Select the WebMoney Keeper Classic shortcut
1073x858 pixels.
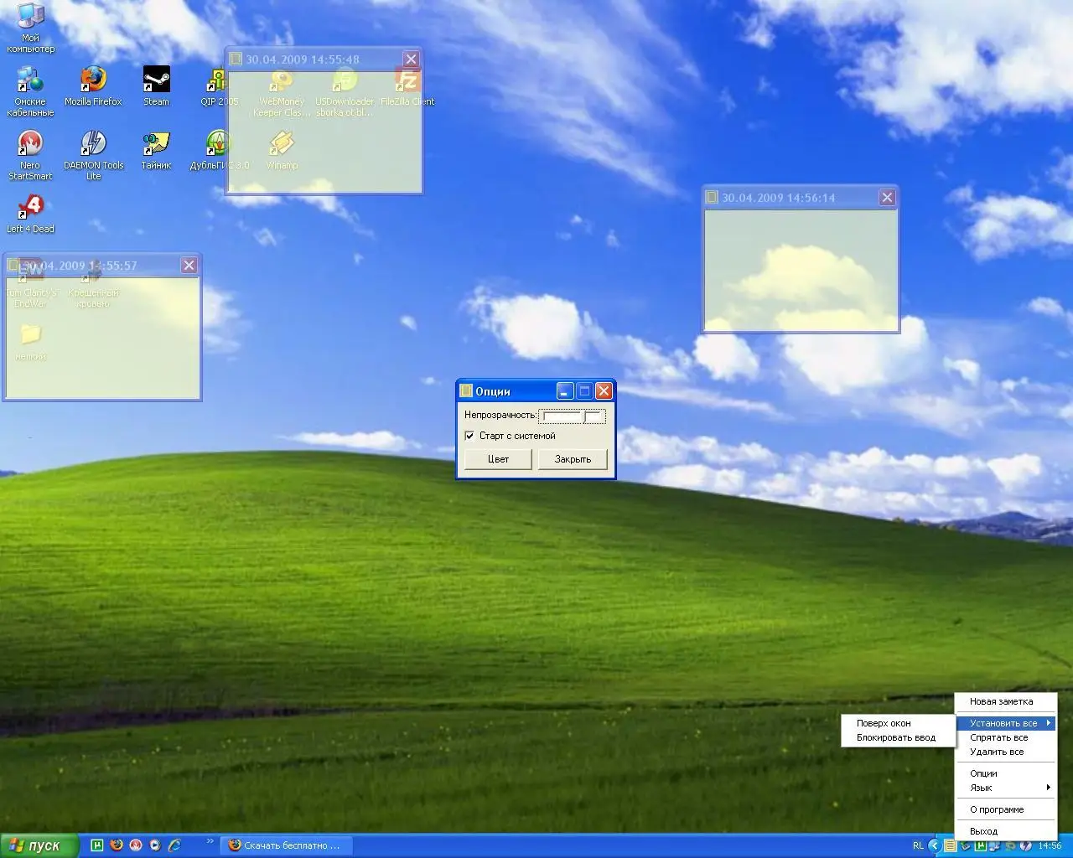(282, 91)
